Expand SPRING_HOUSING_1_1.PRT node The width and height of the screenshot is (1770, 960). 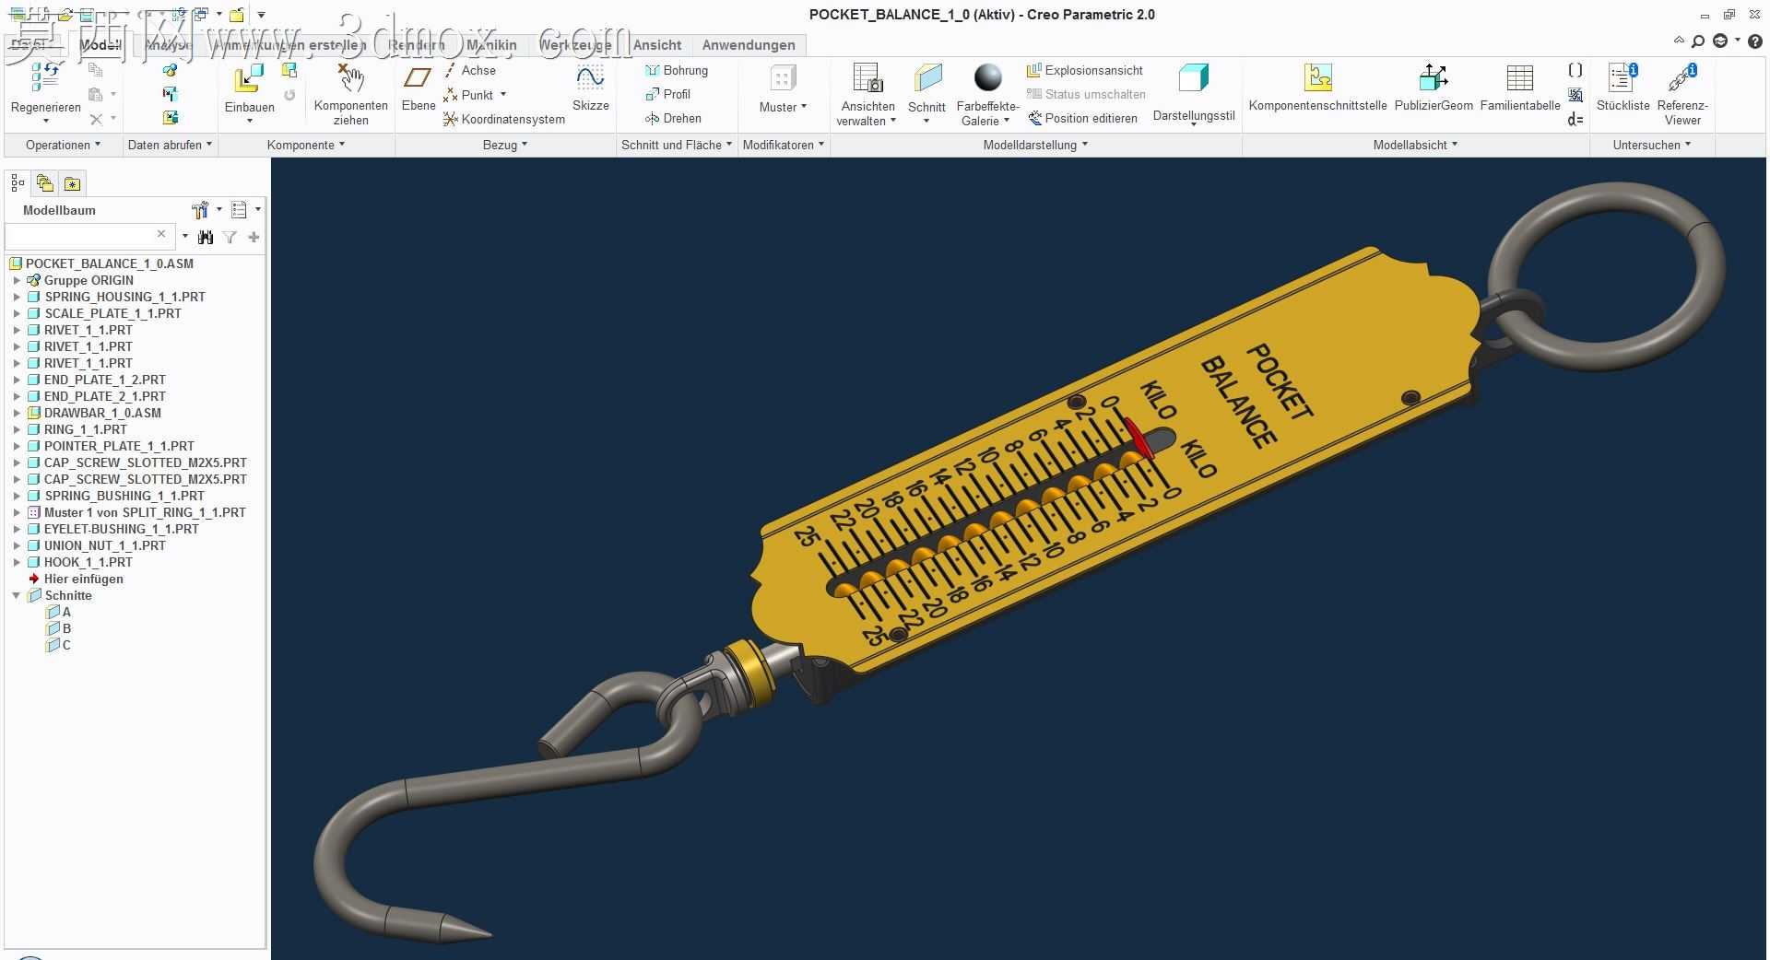[17, 297]
